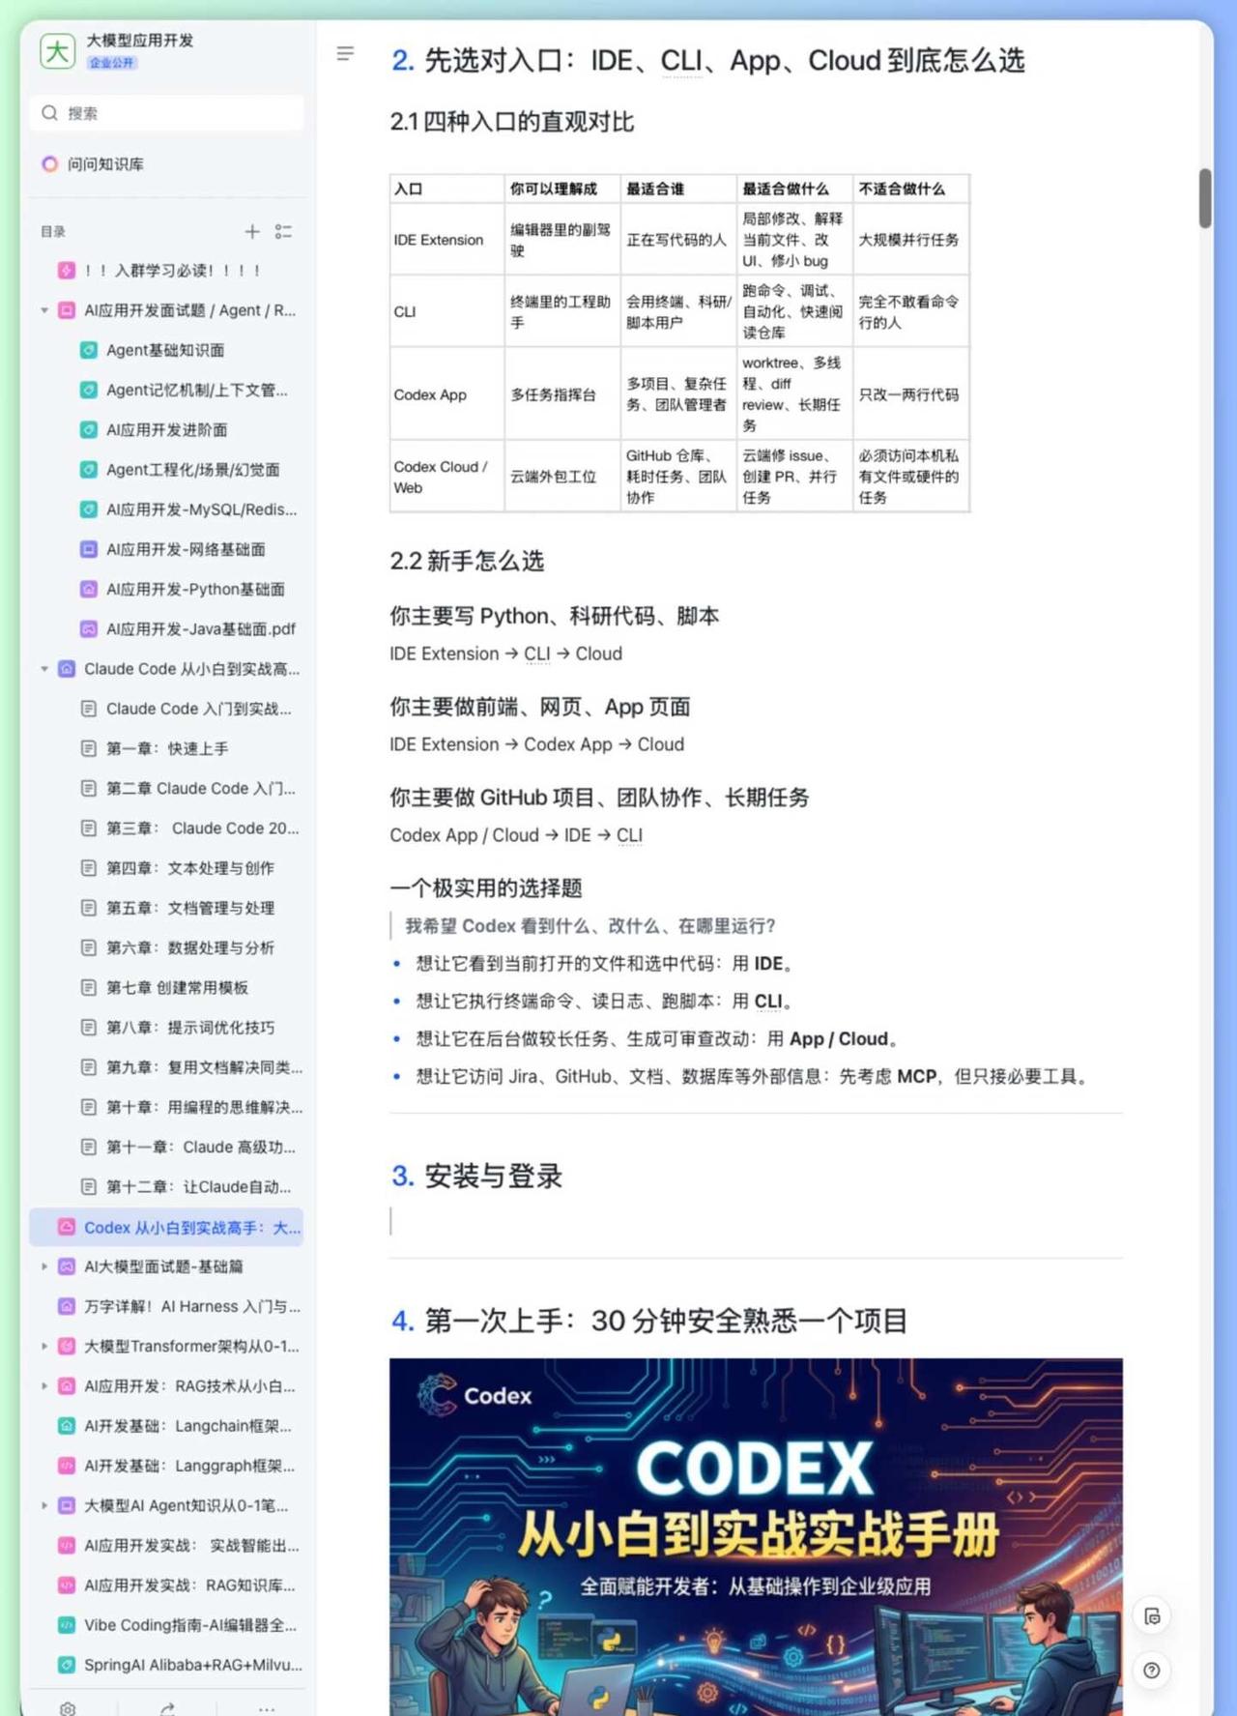Click the icon beside AI应用开发-Python基础面
The image size is (1237, 1716).
point(89,589)
